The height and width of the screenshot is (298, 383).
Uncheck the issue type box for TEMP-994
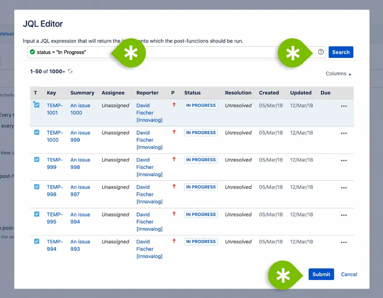37,241
